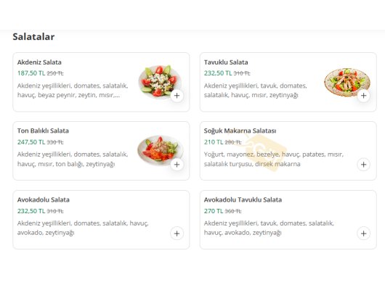The image size is (385, 285).
Task: Click the Akdeniz Salata title
Action: click(39, 62)
